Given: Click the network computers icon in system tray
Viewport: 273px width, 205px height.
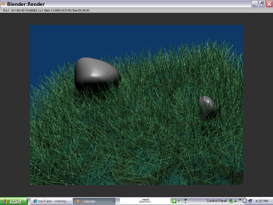Looking at the screenshot, I should tap(250, 201).
